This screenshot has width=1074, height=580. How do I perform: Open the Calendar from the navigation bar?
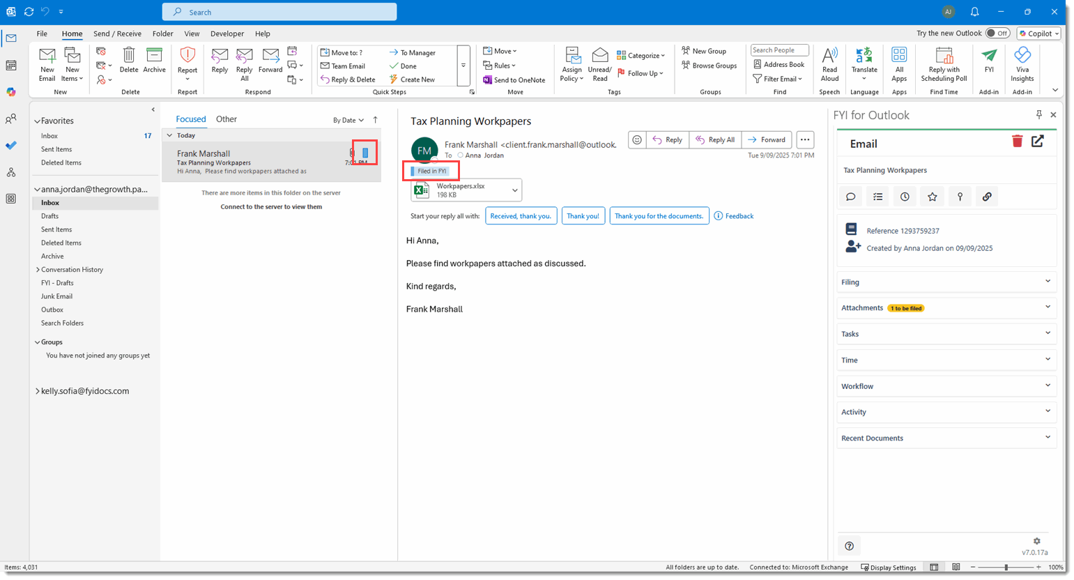coord(10,65)
